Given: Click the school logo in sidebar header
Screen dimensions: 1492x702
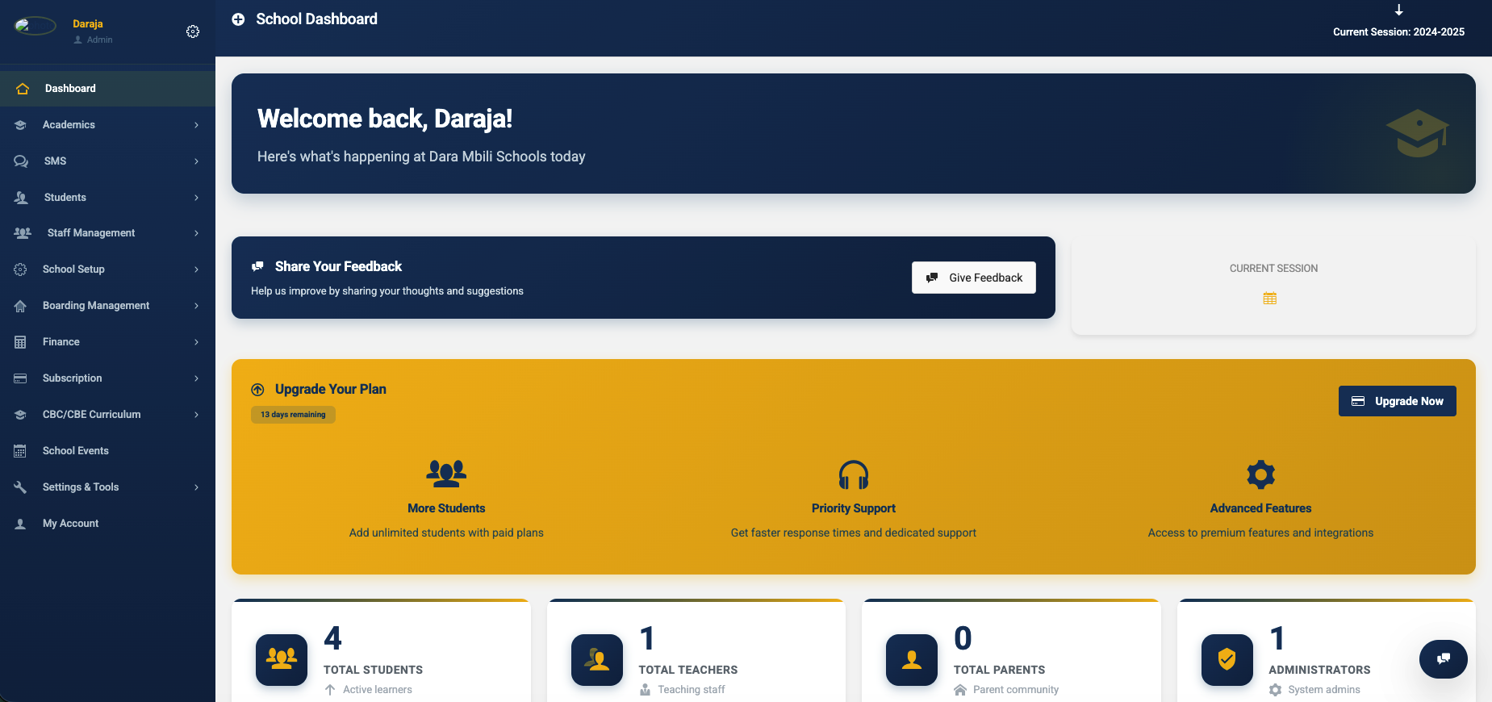Looking at the screenshot, I should [36, 26].
